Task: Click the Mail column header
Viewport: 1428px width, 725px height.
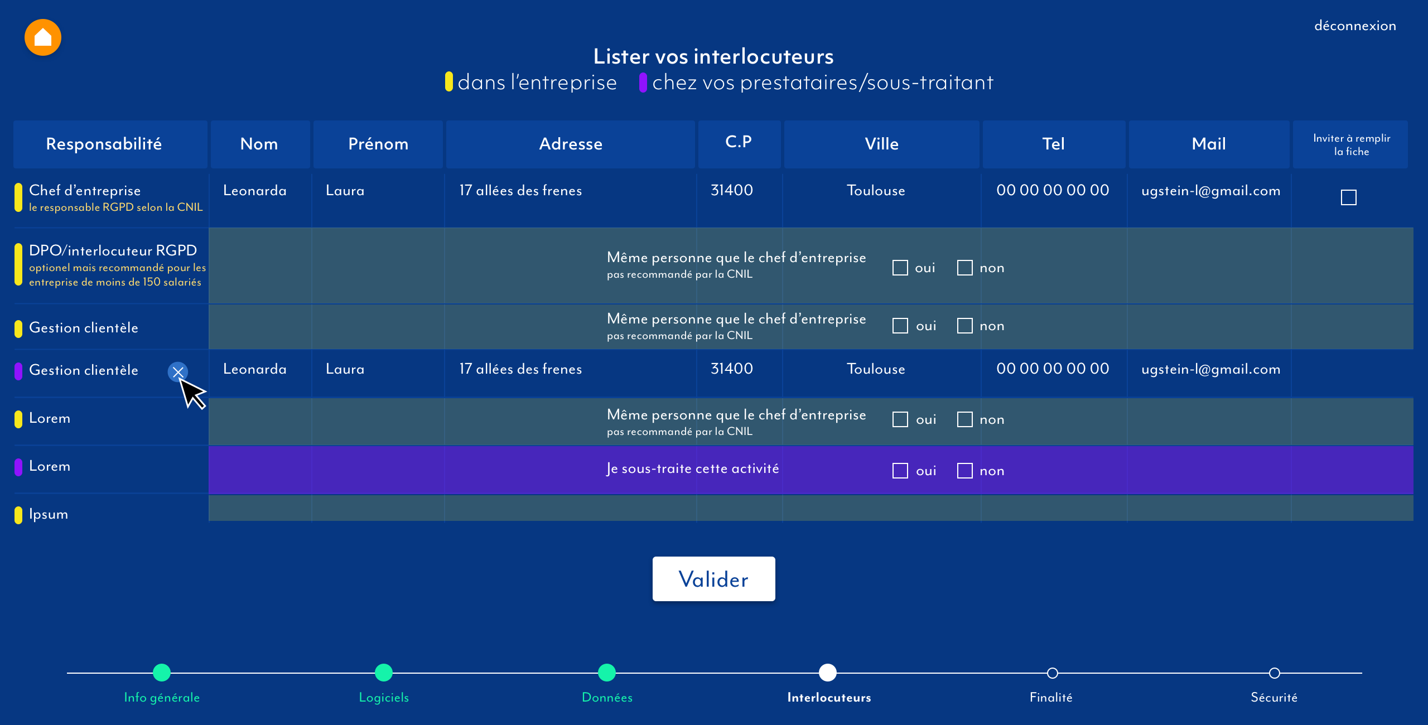Action: pos(1209,144)
